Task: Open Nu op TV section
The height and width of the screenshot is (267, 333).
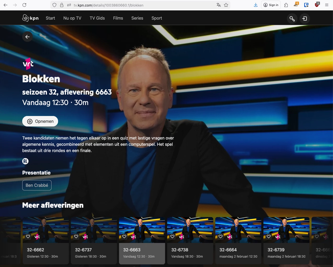Action: (72, 18)
